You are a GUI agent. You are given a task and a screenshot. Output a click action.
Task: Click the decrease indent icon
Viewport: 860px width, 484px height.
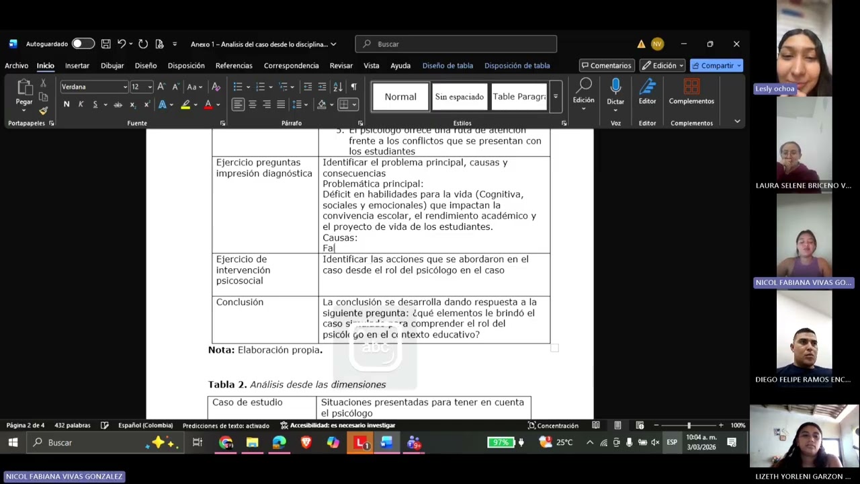(308, 87)
